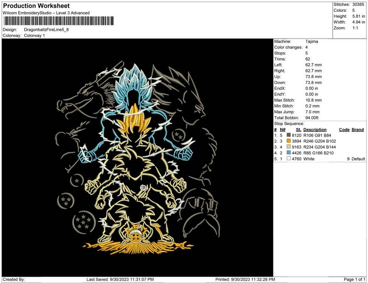This screenshot has width=368, height=283.
Task: Click the "N#" column header
Action: point(283,130)
